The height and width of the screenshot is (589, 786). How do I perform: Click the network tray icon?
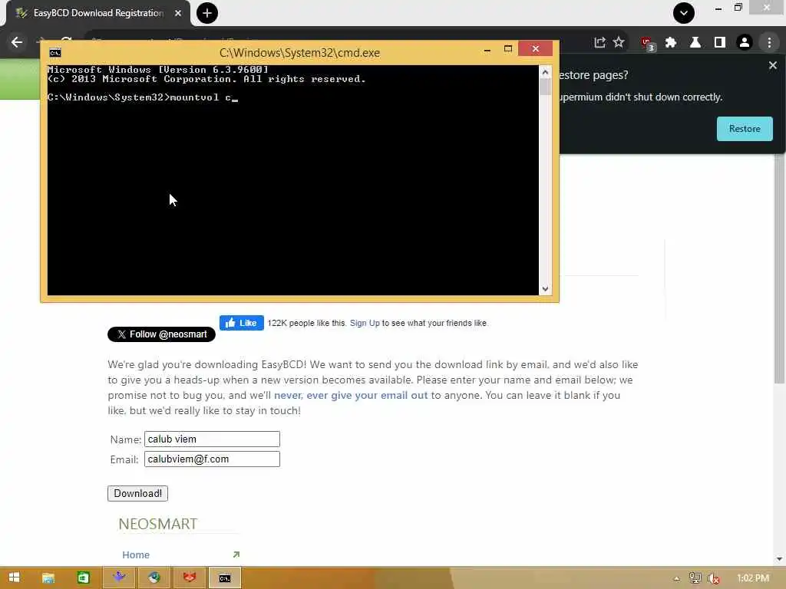pyautogui.click(x=695, y=578)
